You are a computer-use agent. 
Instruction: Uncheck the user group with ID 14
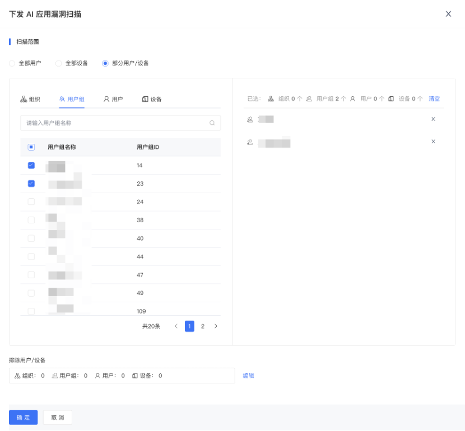[31, 165]
